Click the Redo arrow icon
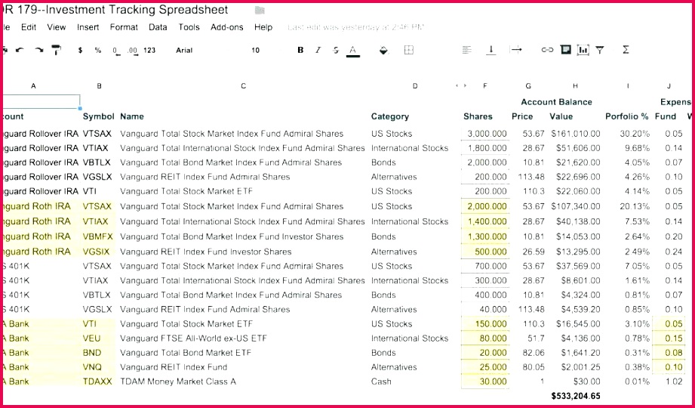Viewport: 695px width, 408px height. pos(39,50)
